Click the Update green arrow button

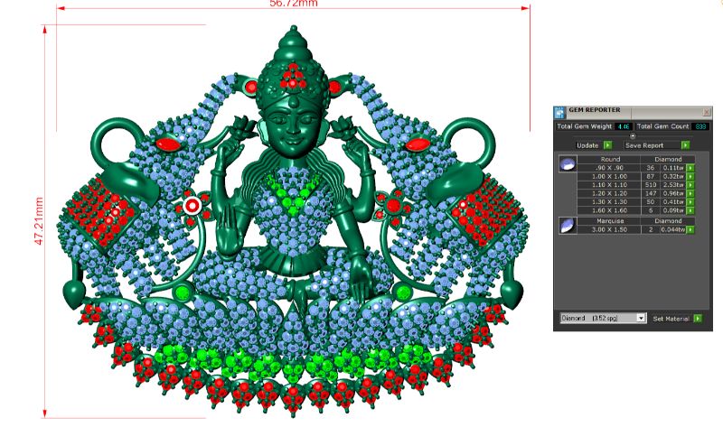point(607,144)
